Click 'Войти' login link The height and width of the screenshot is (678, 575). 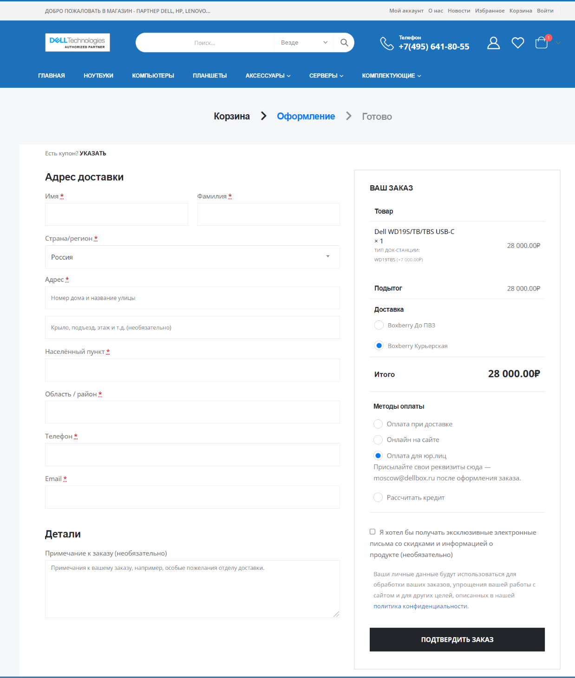click(x=545, y=11)
